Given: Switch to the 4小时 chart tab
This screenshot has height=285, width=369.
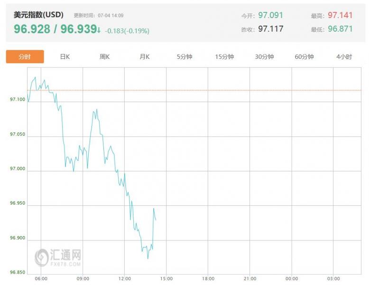Looking at the screenshot, I should [344, 57].
